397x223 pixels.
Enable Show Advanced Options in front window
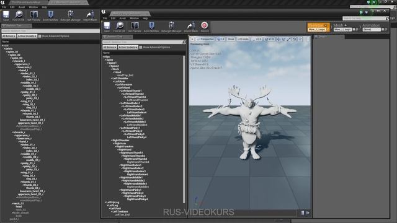[141, 47]
